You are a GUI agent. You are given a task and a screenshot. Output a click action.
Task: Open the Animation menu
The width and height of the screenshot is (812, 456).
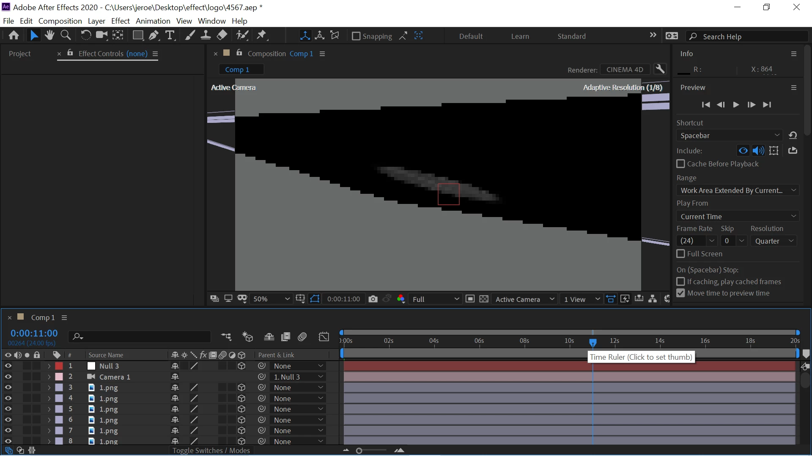click(153, 21)
